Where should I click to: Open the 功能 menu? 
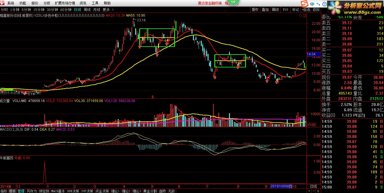click(x=23, y=3)
